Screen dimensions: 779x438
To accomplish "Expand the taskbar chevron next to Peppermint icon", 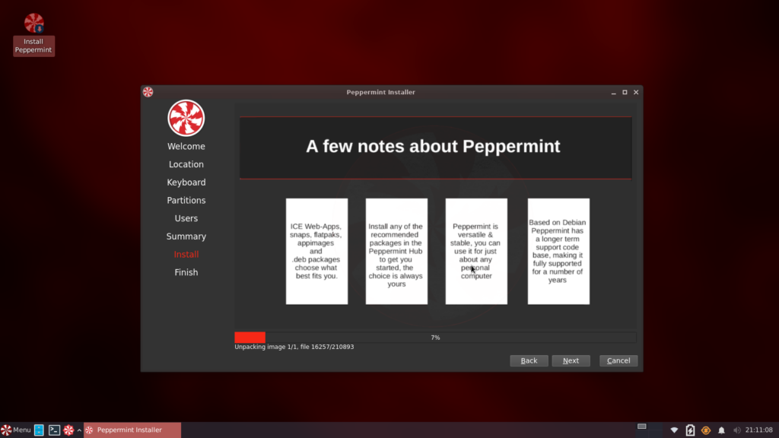I will (x=79, y=430).
